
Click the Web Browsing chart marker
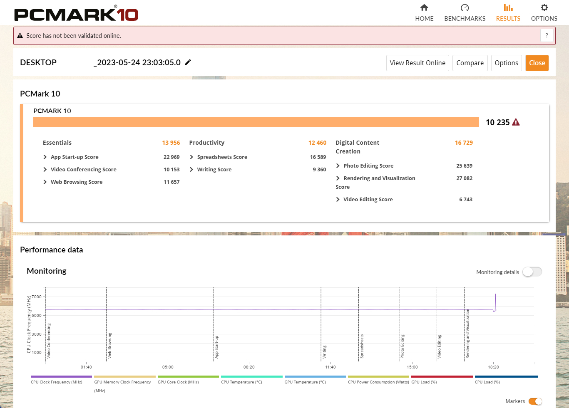click(109, 346)
